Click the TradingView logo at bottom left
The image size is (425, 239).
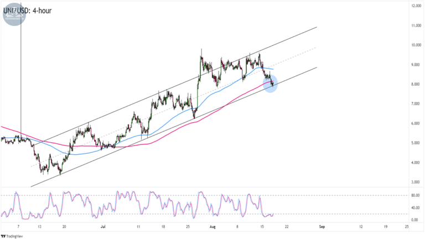click(x=12, y=236)
